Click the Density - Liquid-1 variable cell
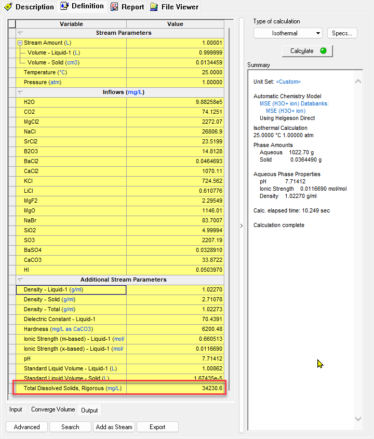The height and width of the screenshot is (439, 374). pyautogui.click(x=71, y=290)
